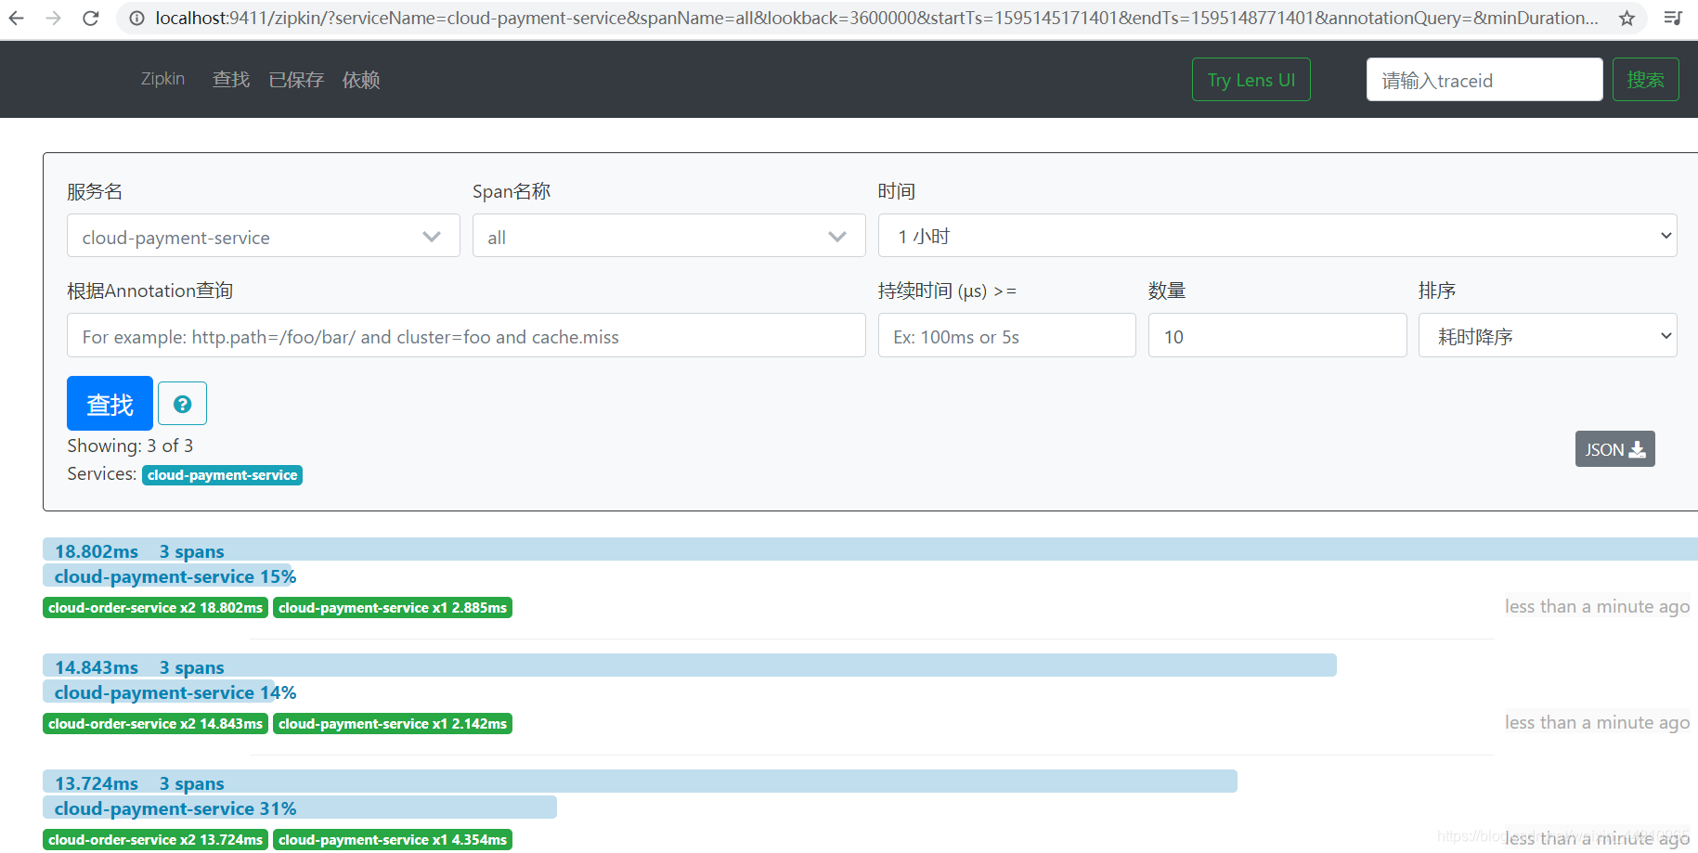Open the browser tab list icon
The image size is (1698, 853).
coord(1673,17)
